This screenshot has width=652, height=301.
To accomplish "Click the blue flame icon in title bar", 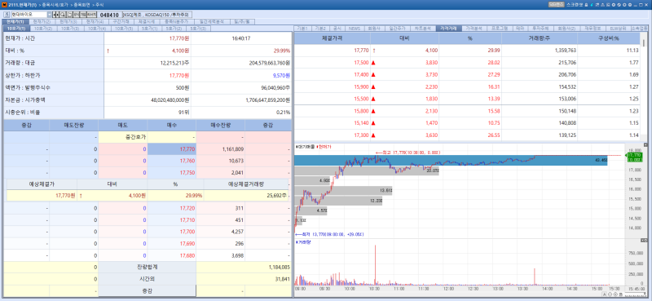I will pos(592,5).
